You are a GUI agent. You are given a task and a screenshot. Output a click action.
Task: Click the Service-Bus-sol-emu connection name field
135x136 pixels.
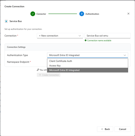(x=108, y=36)
